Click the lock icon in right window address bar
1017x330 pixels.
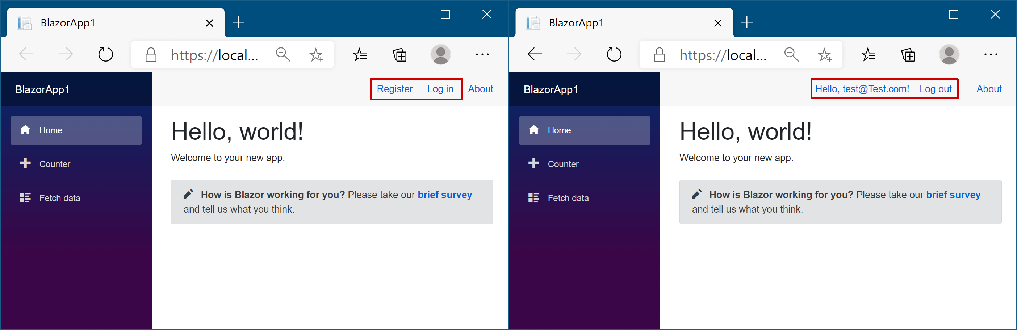659,55
